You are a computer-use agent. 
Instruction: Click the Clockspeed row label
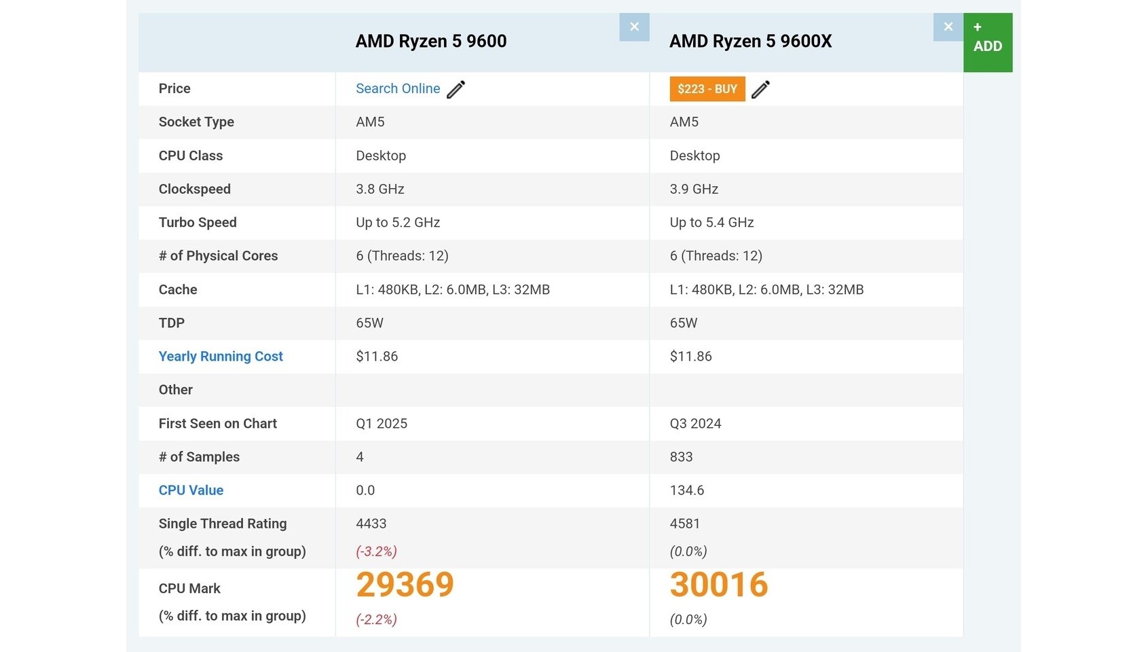click(195, 189)
